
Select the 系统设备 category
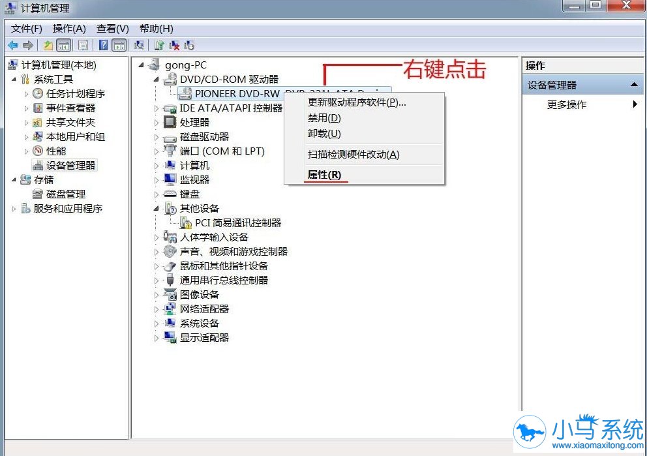200,323
